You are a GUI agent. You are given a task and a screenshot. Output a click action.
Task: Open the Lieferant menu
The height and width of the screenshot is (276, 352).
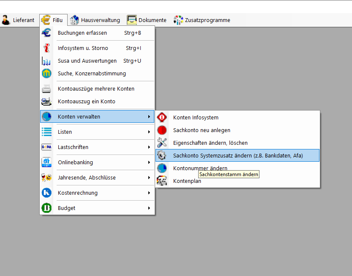click(x=18, y=20)
